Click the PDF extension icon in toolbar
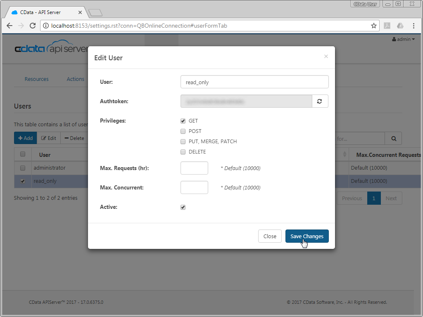 pyautogui.click(x=387, y=26)
